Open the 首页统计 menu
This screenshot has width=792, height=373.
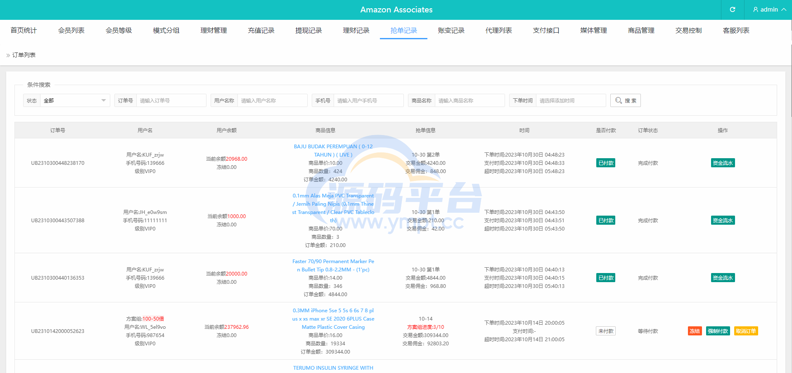click(x=24, y=31)
